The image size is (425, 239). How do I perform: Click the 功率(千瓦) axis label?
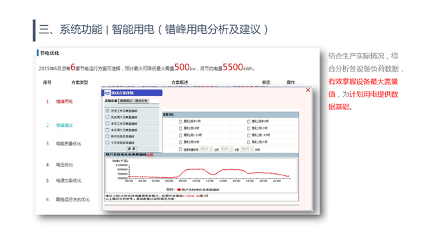click(x=121, y=161)
